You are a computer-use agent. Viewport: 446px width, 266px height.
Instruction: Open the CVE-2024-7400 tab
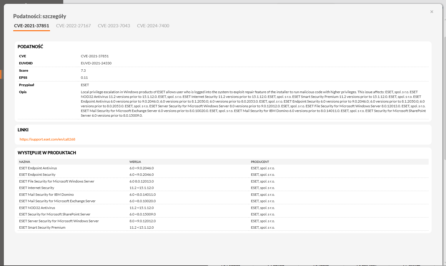[153, 26]
